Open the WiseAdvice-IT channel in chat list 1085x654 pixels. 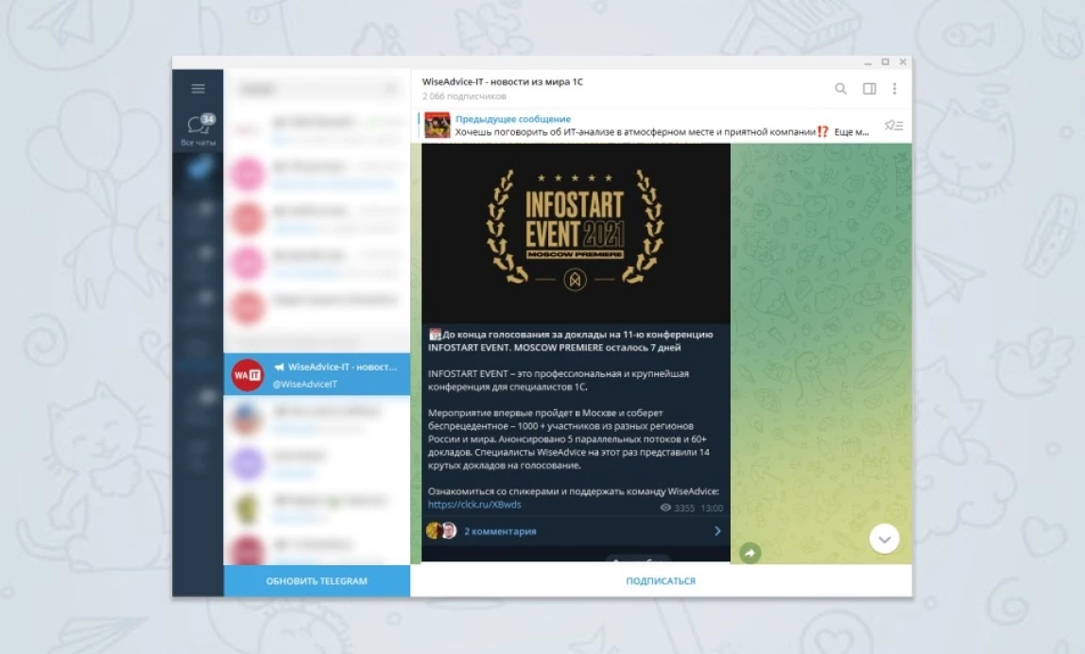click(317, 374)
